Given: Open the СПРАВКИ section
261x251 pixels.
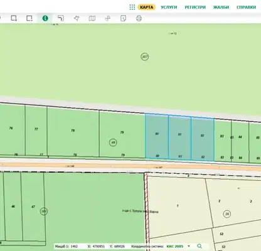Looking at the screenshot, I should (x=246, y=8).
